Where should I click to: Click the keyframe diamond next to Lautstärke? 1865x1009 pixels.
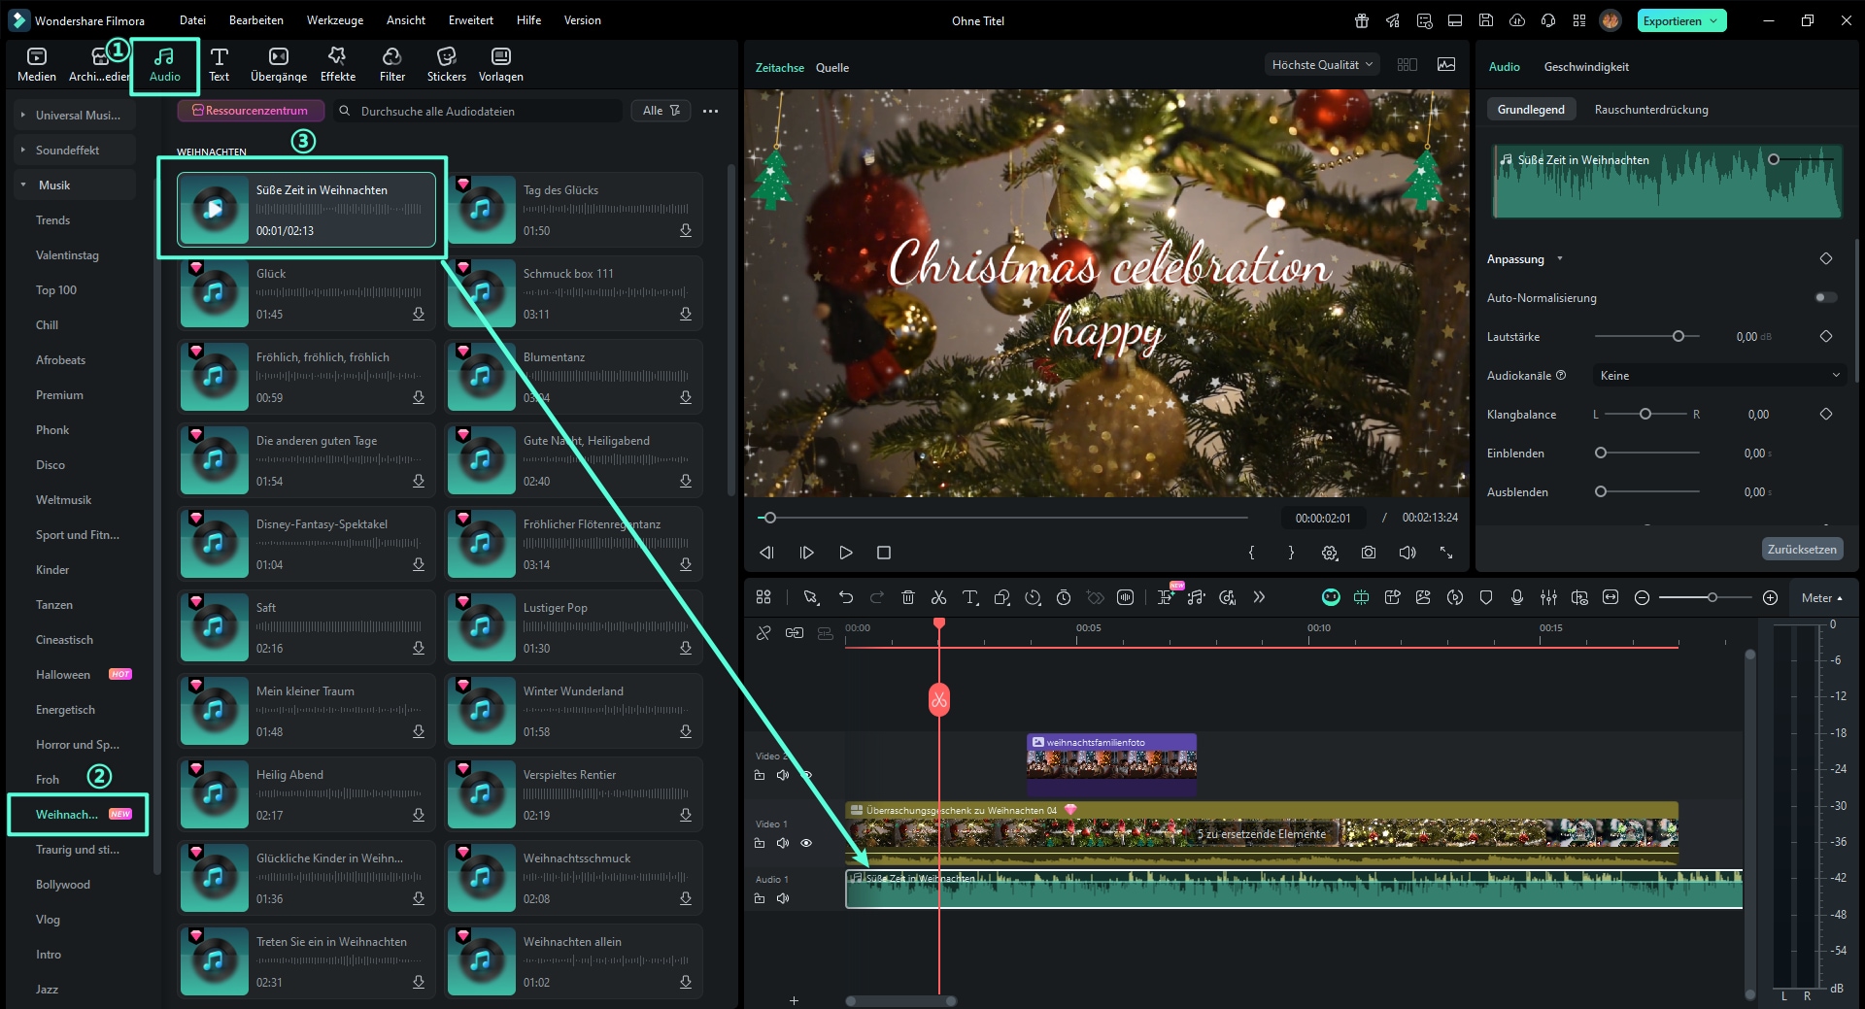1827,336
